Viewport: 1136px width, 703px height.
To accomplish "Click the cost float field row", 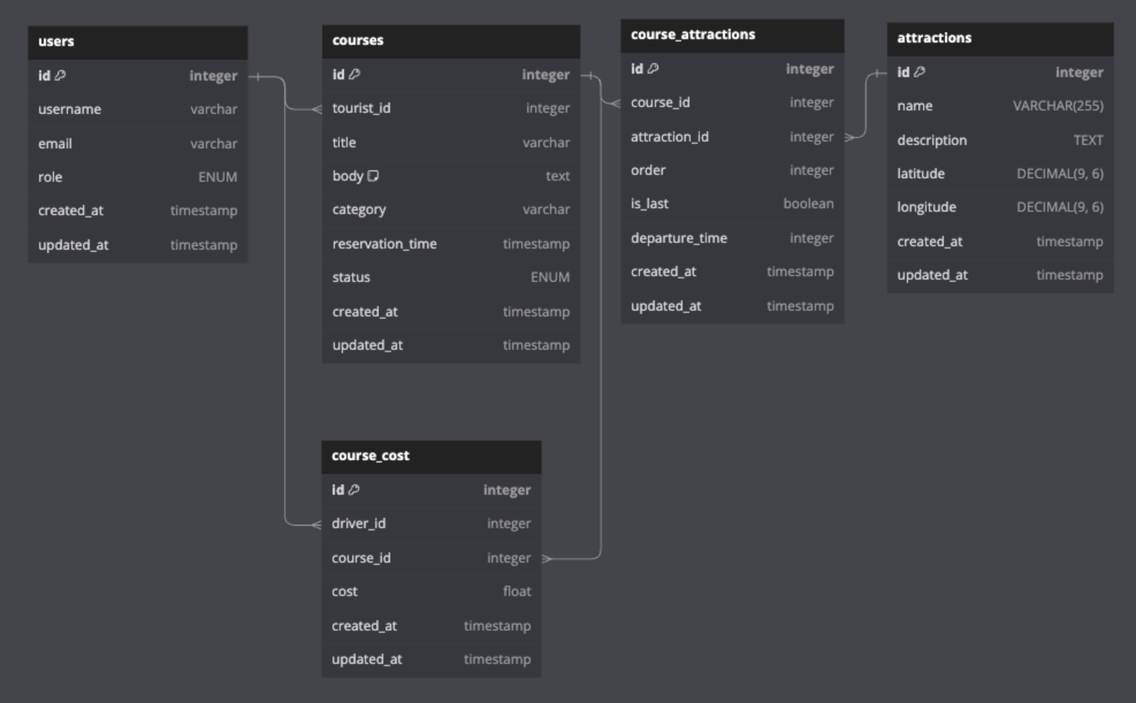I will 431,591.
